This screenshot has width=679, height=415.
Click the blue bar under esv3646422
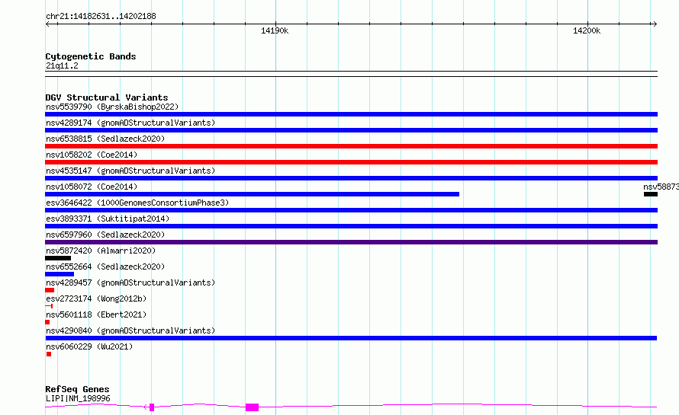(x=351, y=210)
